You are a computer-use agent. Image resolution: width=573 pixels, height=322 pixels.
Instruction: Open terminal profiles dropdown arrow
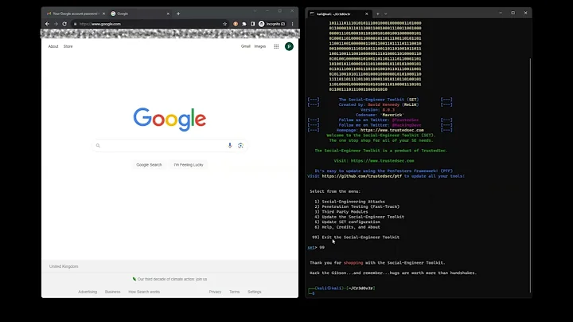(385, 14)
